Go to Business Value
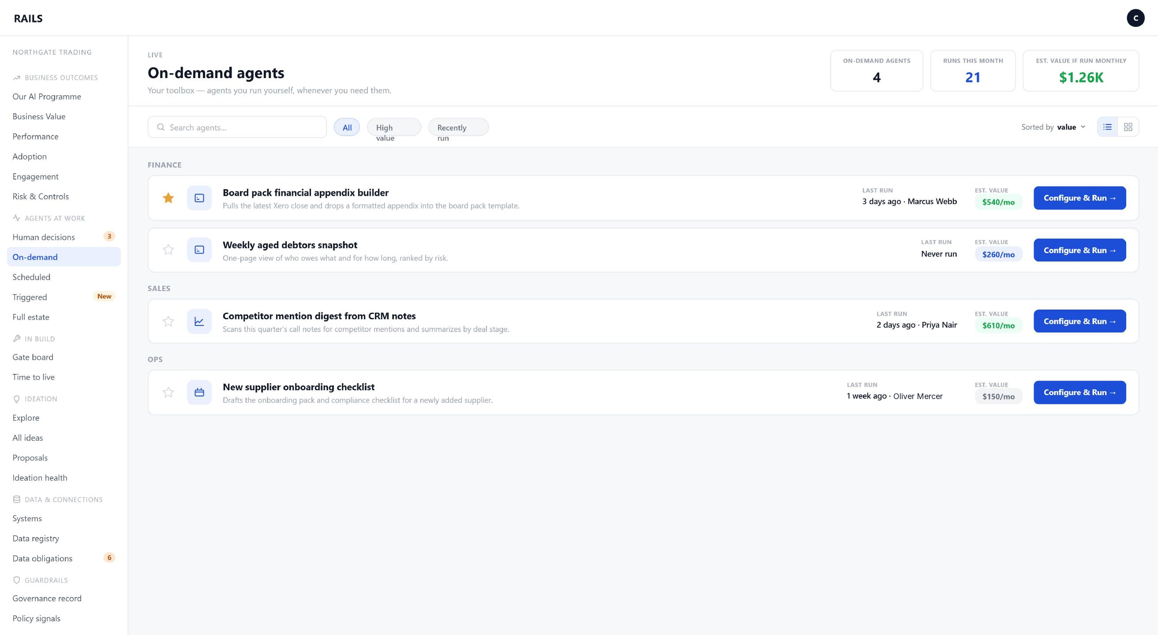1158x635 pixels. (x=64, y=116)
